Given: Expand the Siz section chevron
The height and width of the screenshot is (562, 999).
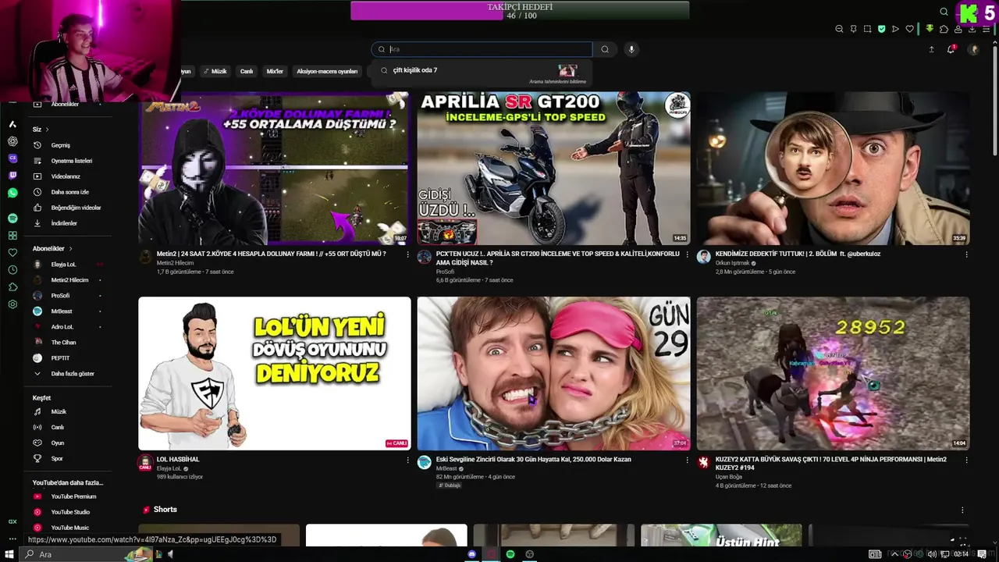Looking at the screenshot, I should point(47,130).
